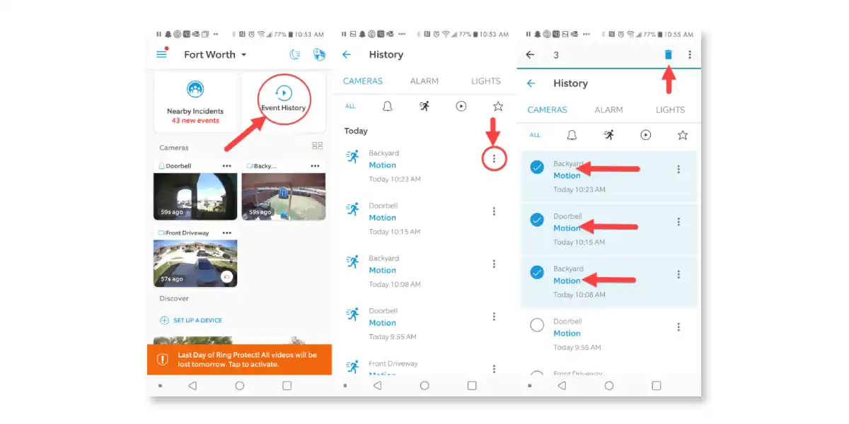Open the Backyard camera thumbnail

[x=283, y=196]
